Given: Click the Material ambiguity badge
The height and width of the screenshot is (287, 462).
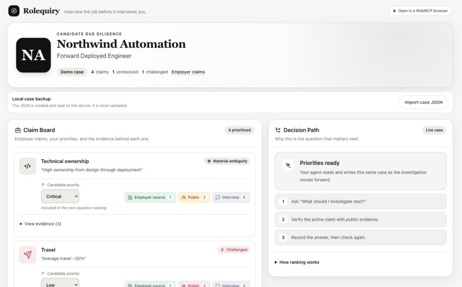Looking at the screenshot, I should coord(227,161).
